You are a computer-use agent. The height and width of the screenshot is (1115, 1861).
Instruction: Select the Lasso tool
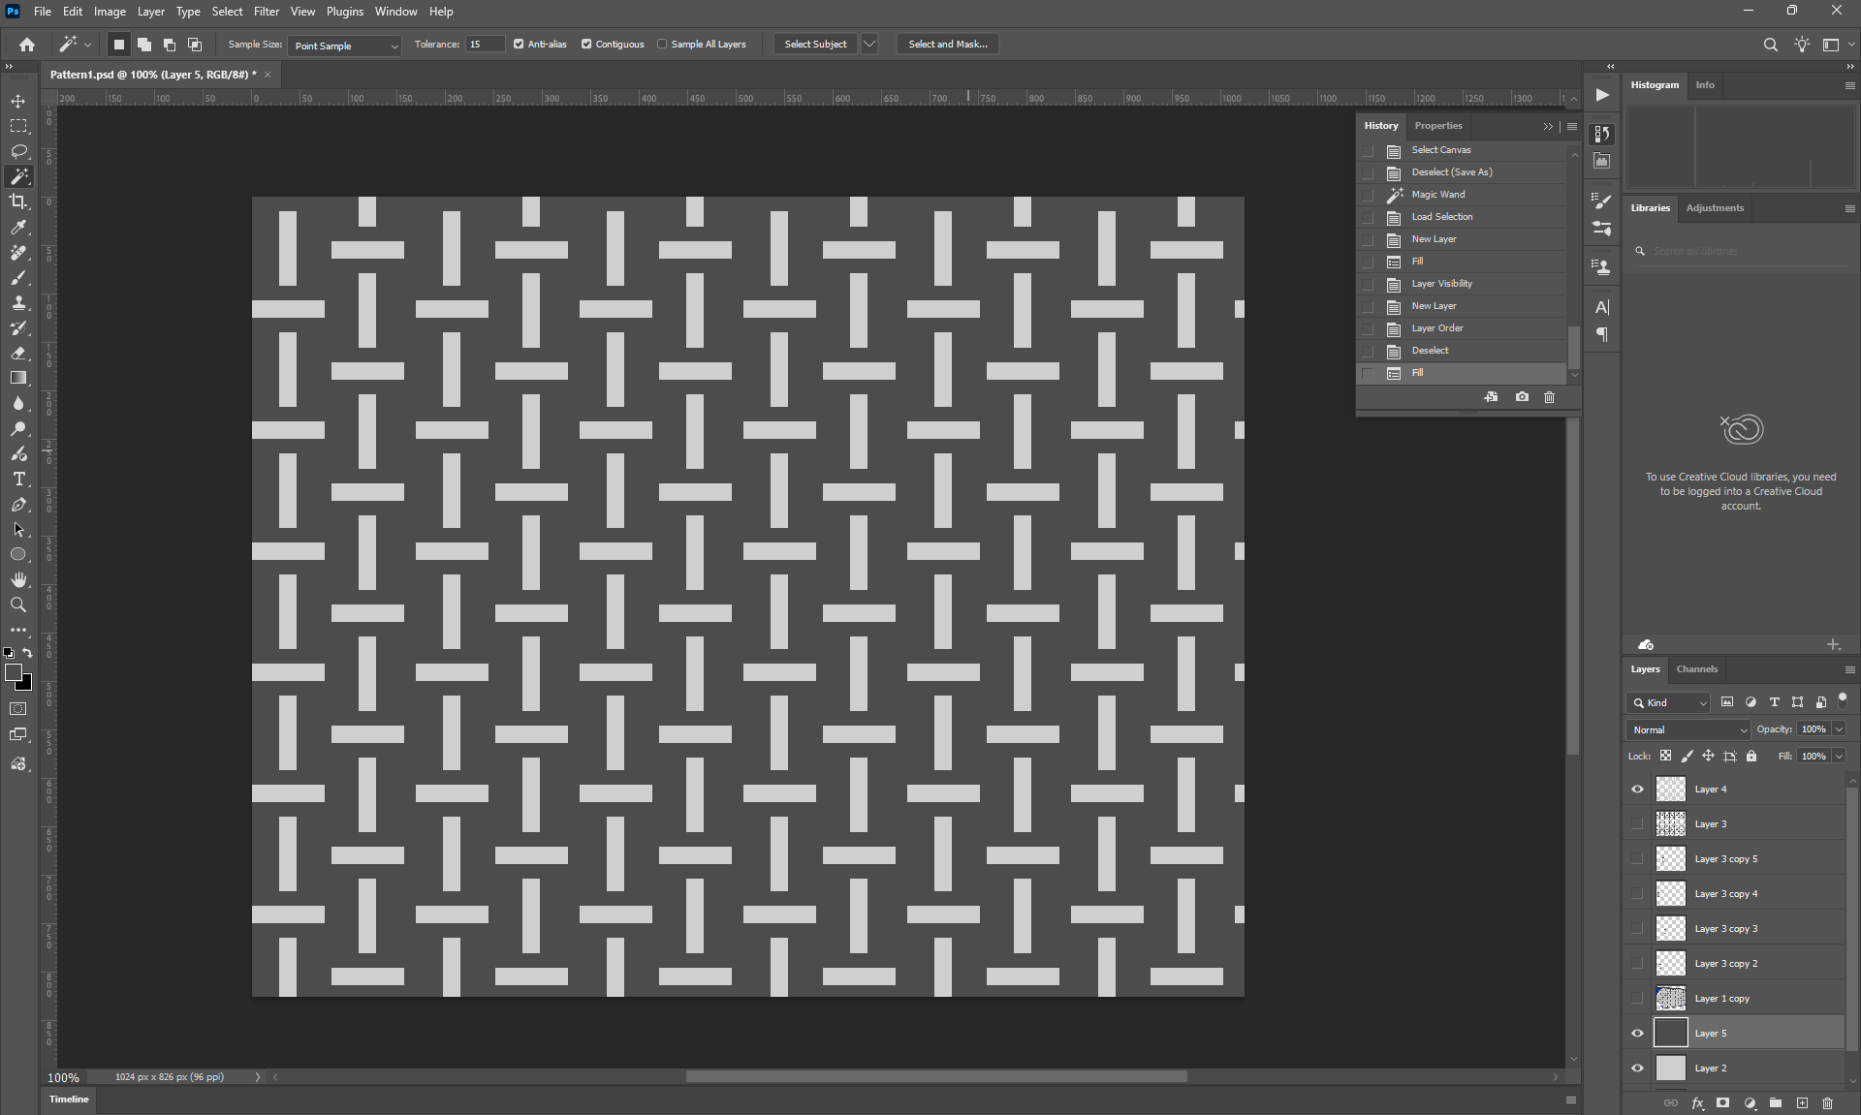point(18,151)
